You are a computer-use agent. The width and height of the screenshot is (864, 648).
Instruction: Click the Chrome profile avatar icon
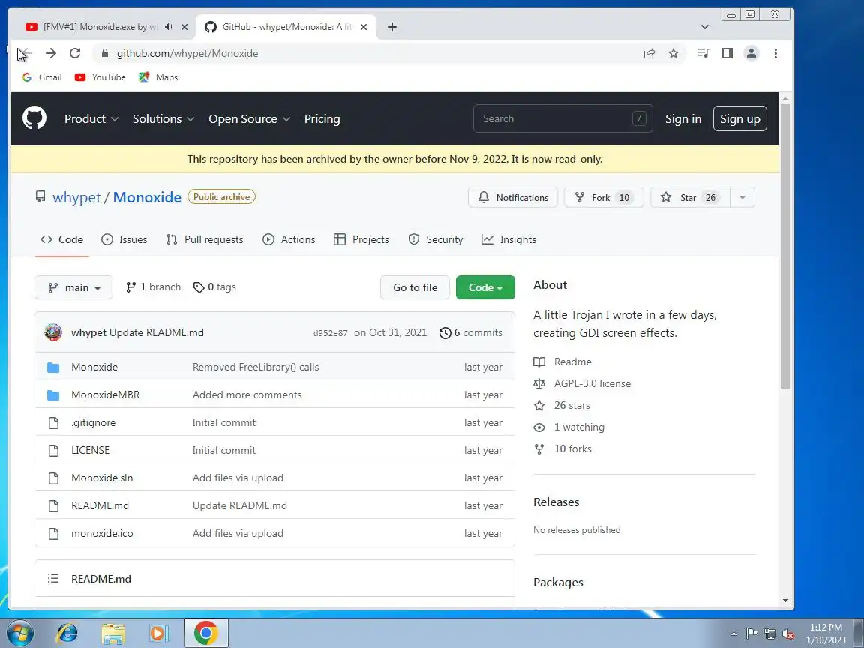point(751,53)
